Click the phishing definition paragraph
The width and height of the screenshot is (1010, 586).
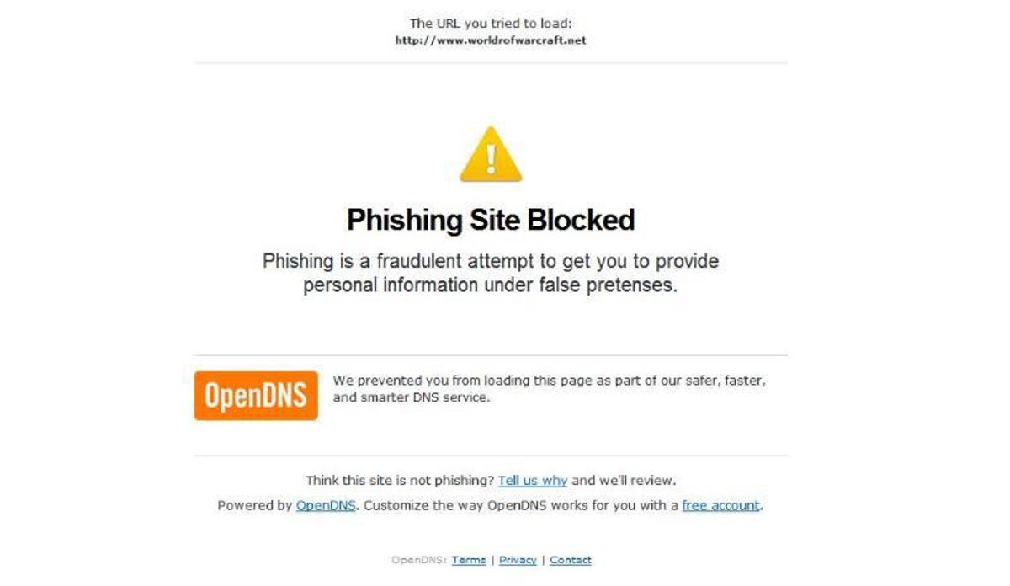(491, 273)
